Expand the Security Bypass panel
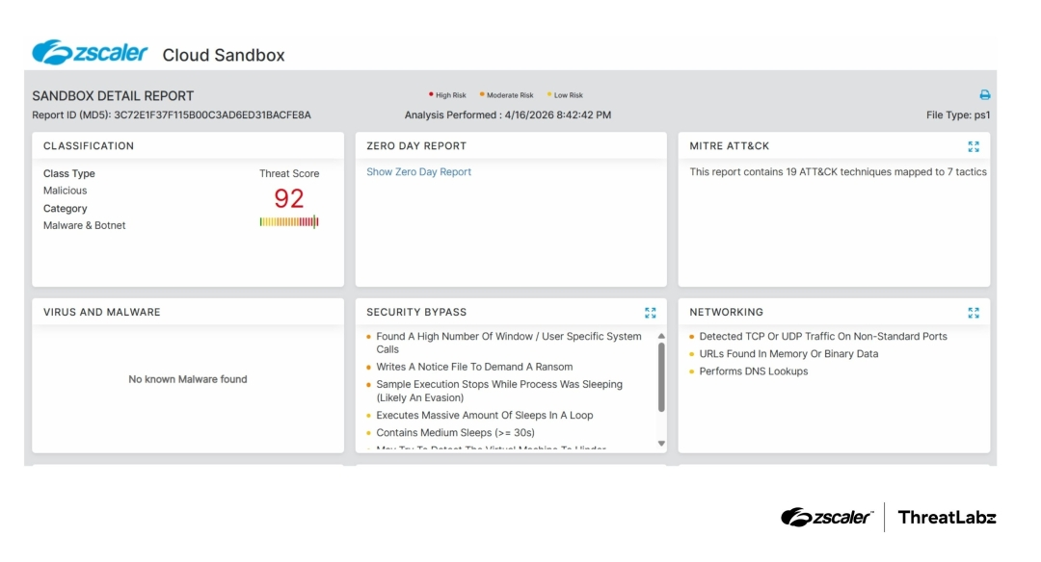The height and width of the screenshot is (562, 1041). [650, 313]
